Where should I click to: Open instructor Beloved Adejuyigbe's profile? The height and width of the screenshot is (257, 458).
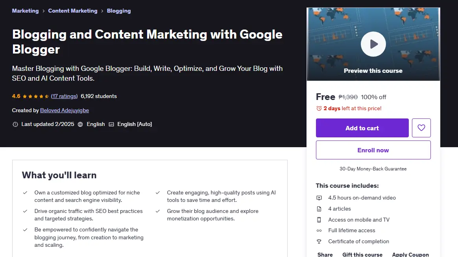pos(65,110)
